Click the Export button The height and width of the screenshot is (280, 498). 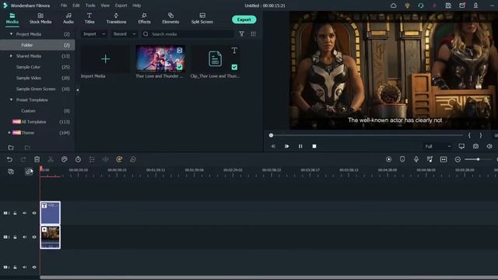[244, 19]
